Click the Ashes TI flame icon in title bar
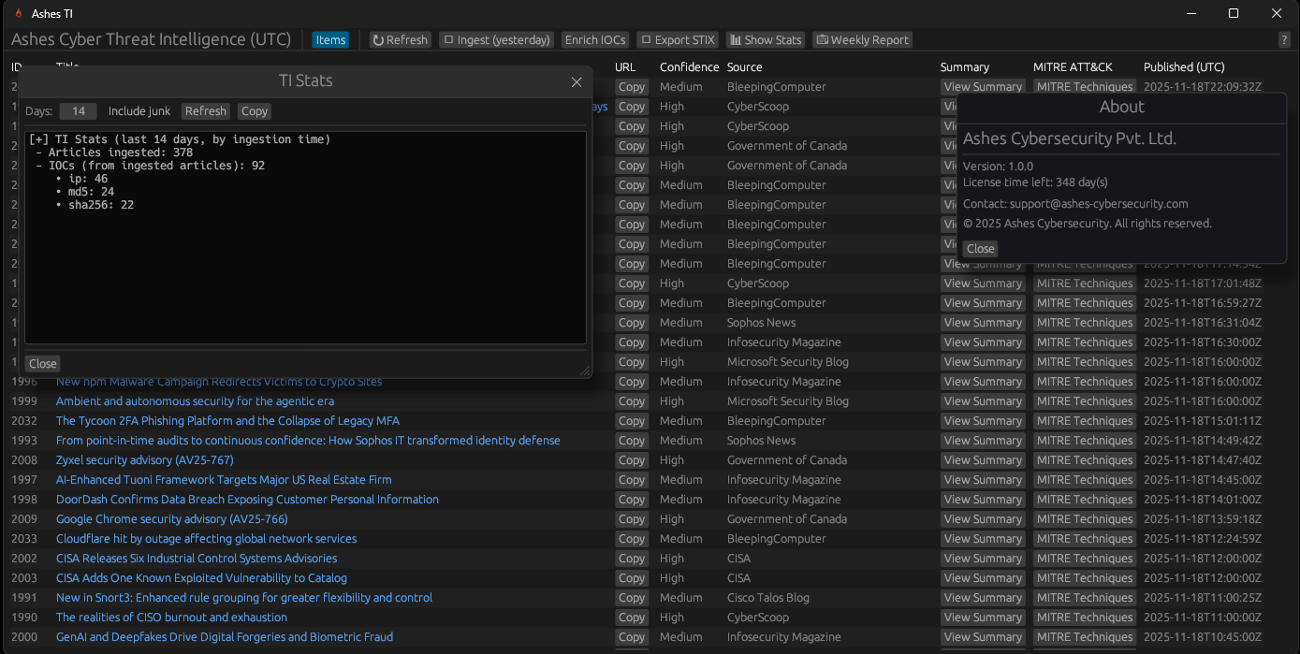1300x654 pixels. [17, 13]
